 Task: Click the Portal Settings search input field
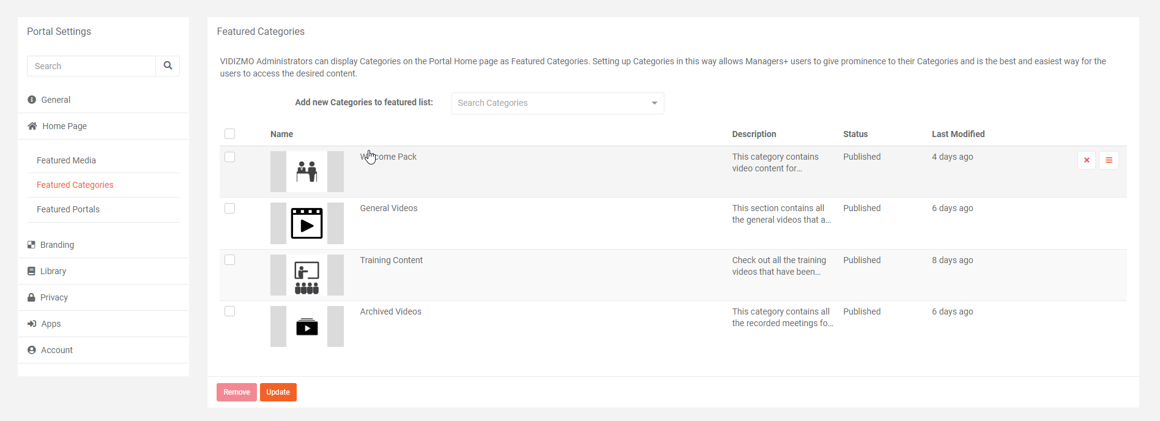92,66
